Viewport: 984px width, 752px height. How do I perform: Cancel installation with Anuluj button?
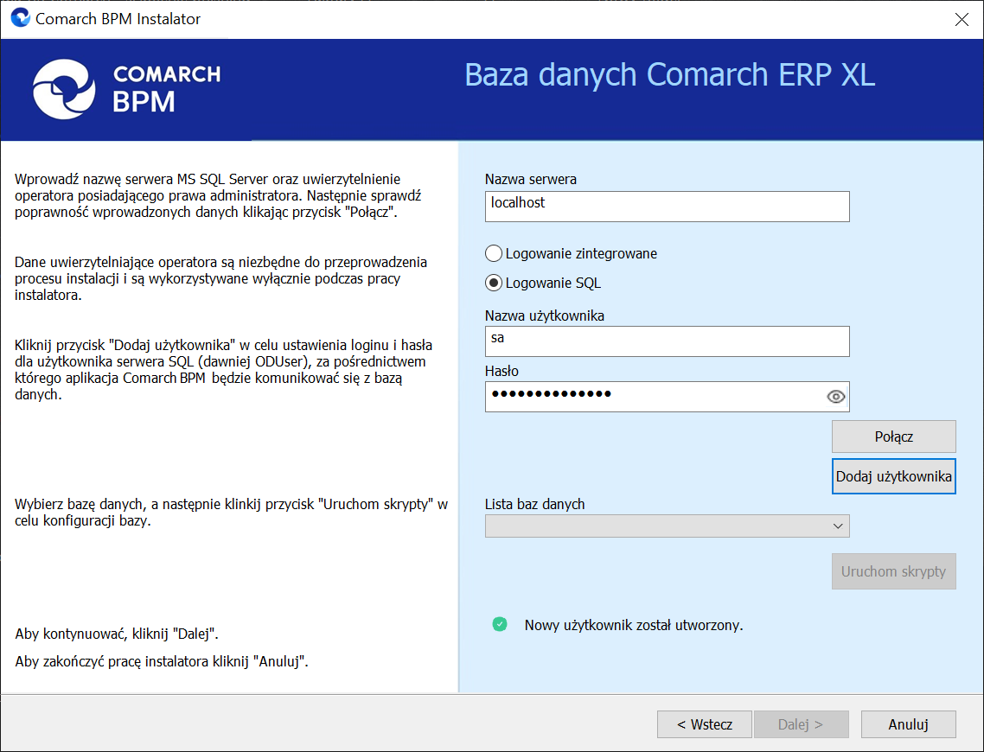[908, 724]
